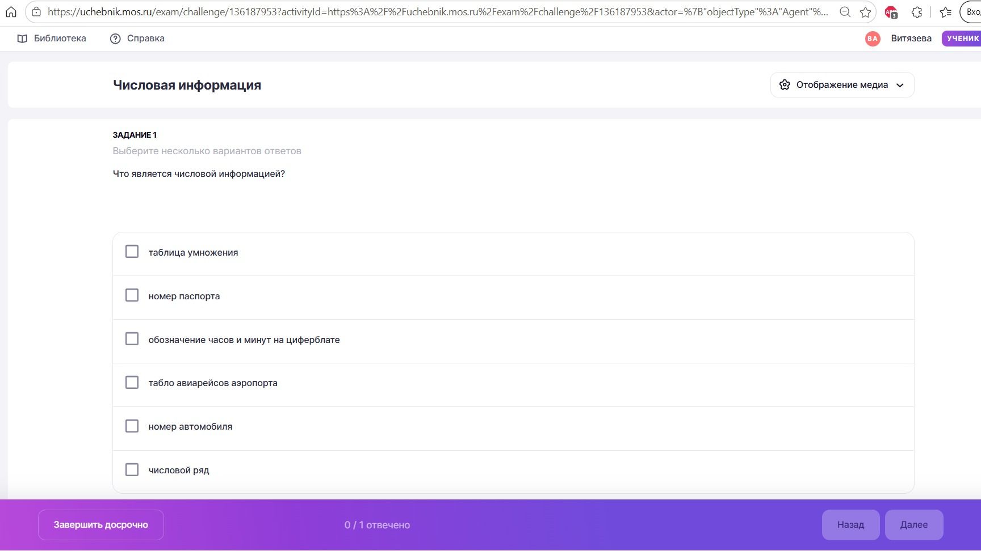Open the favorites list icon
The width and height of the screenshot is (981, 551).
tap(945, 12)
